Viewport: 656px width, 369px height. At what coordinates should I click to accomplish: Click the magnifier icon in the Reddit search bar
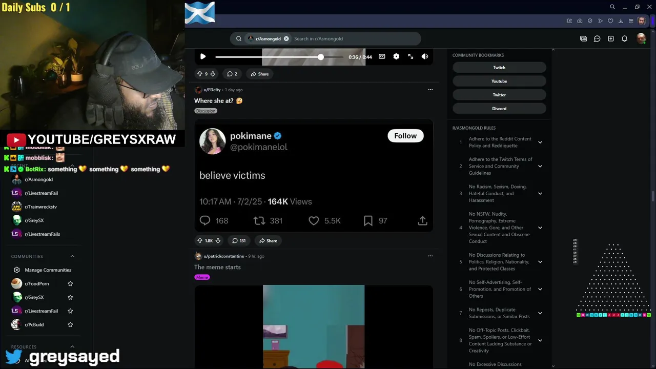click(x=239, y=38)
